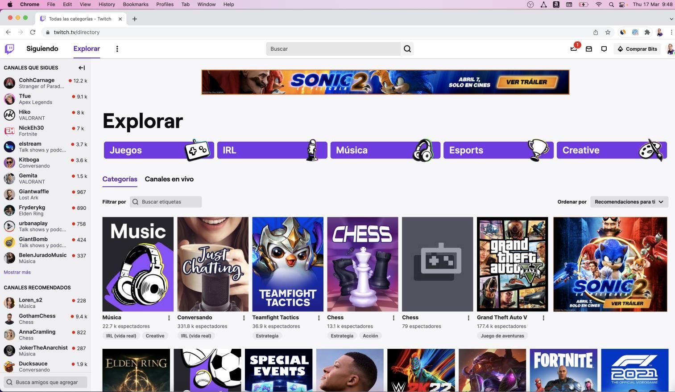Screen dimensions: 675x392
Task: Open the Creative category banner
Action: tap(612, 150)
